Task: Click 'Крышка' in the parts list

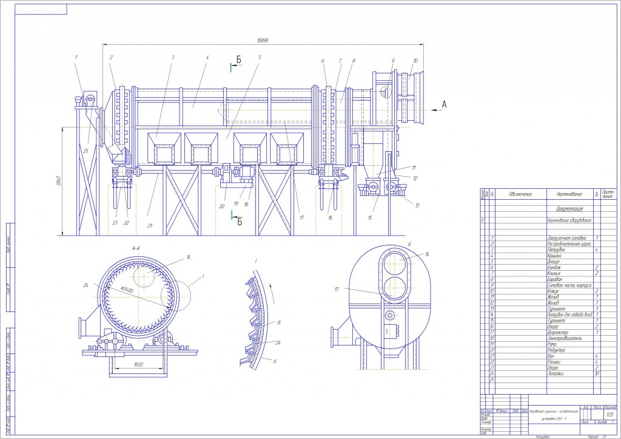Action: pos(554,256)
